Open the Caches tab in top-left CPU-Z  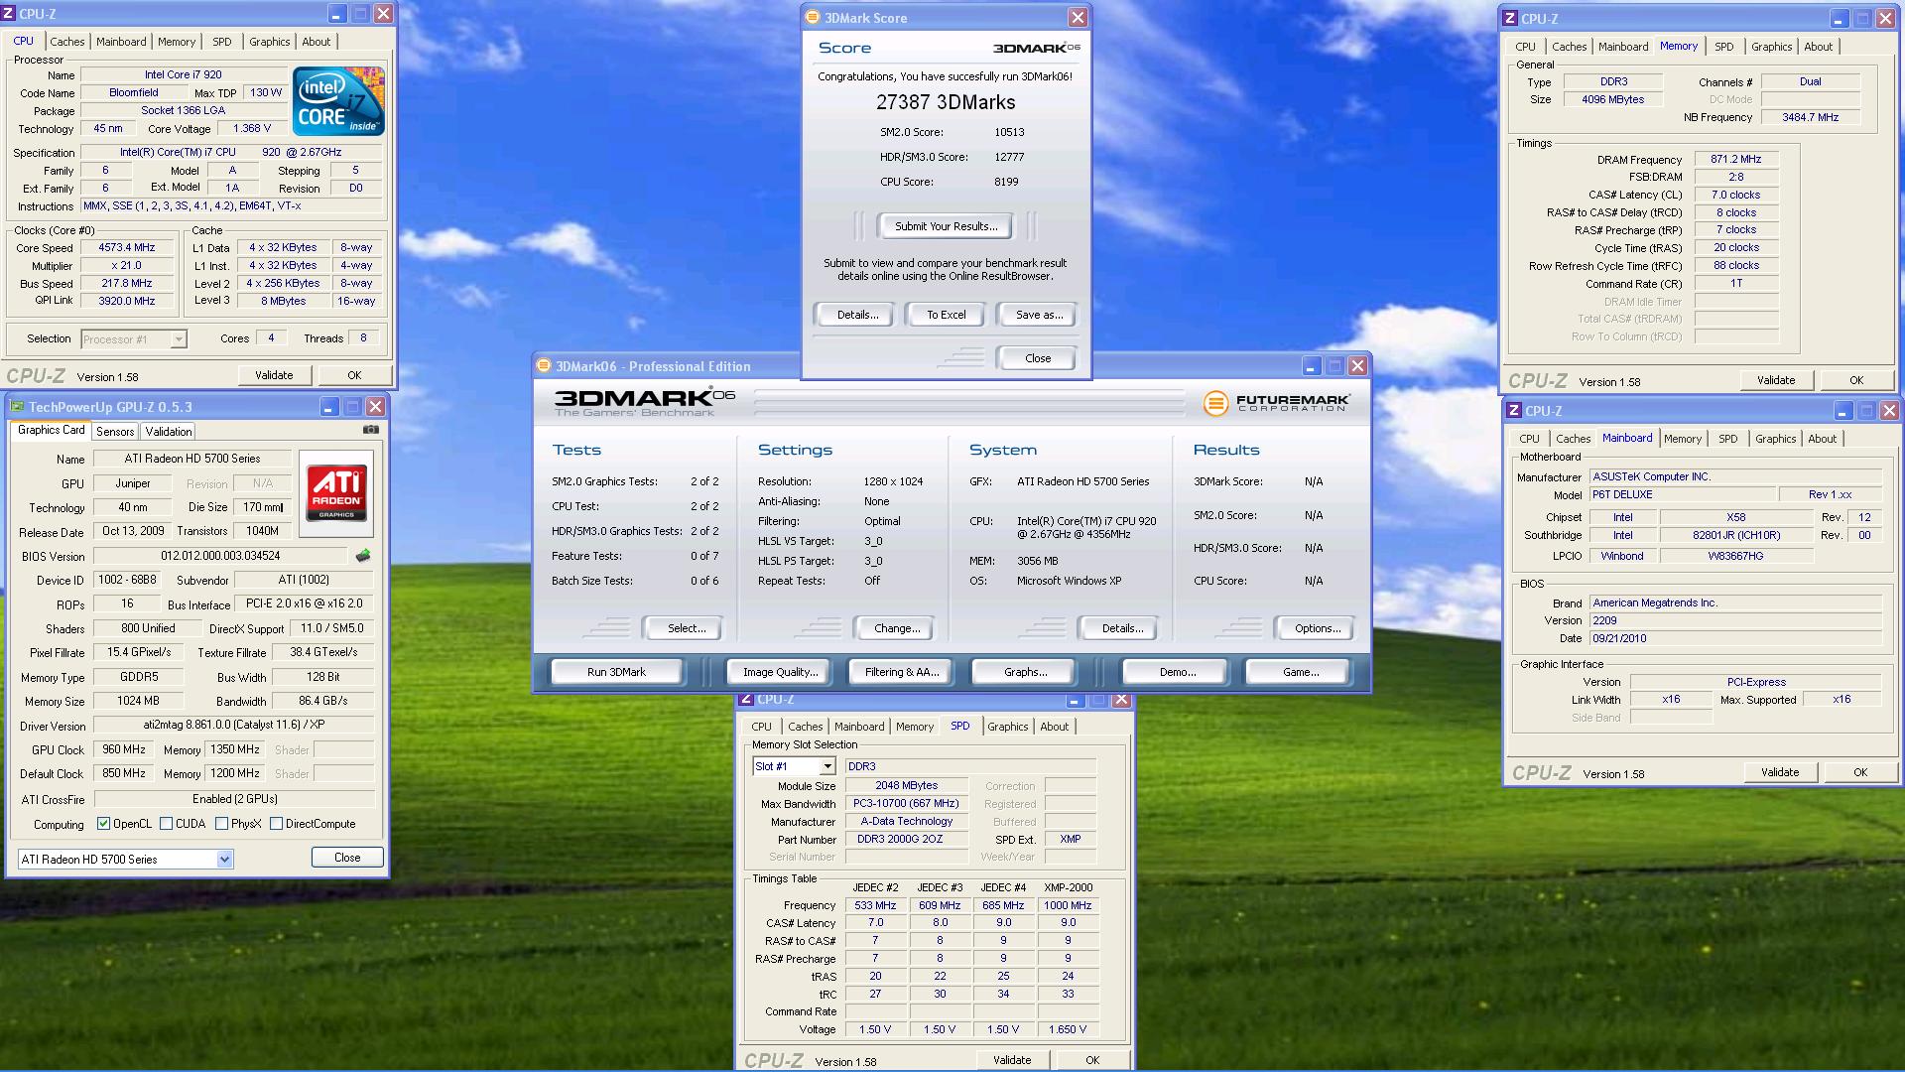click(67, 42)
